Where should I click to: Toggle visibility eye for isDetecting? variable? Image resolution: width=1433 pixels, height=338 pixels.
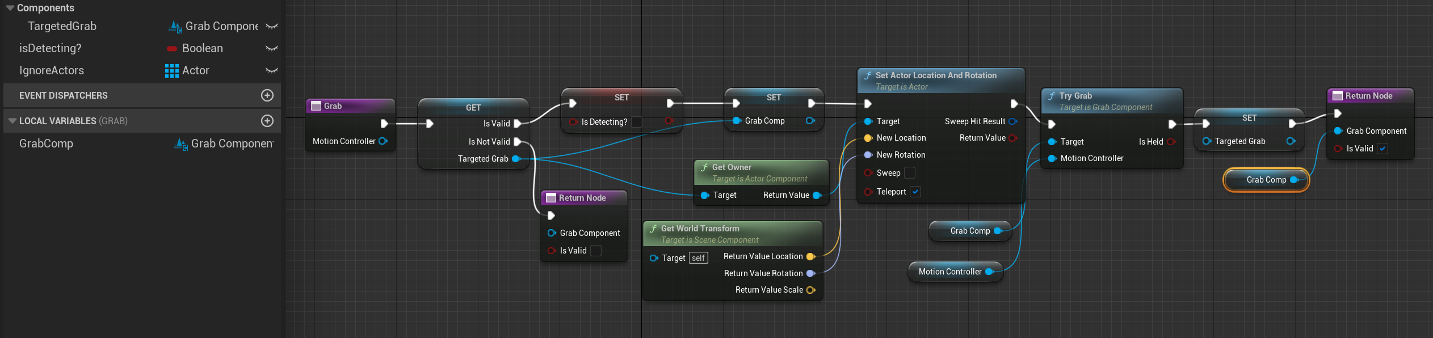point(272,48)
